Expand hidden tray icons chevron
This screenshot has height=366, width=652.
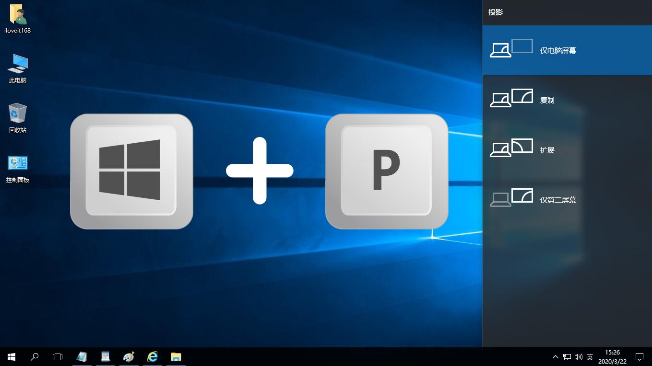pyautogui.click(x=555, y=356)
